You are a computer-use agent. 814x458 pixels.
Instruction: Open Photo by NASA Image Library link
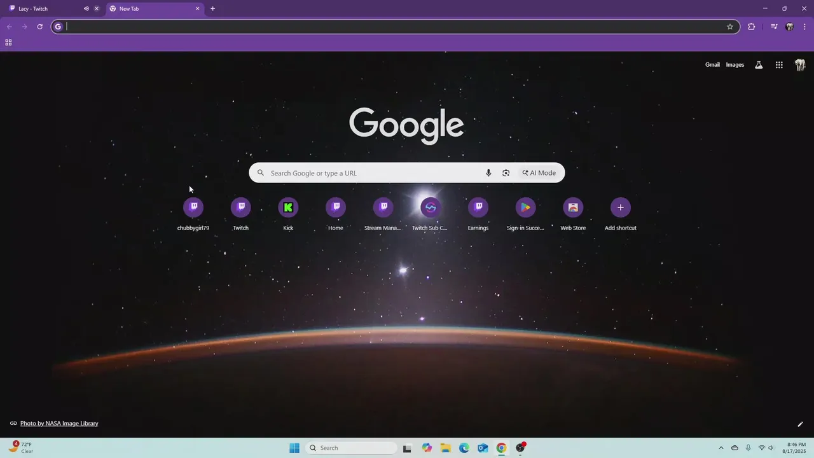59,424
